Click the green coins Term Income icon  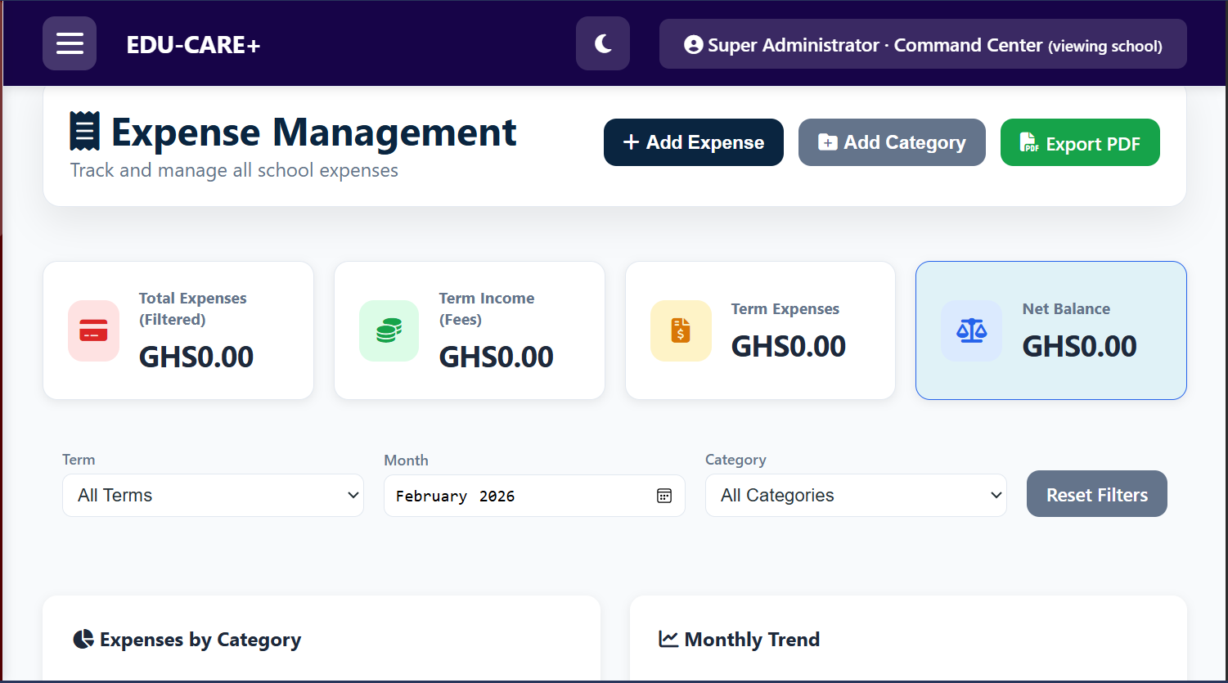[x=389, y=331]
